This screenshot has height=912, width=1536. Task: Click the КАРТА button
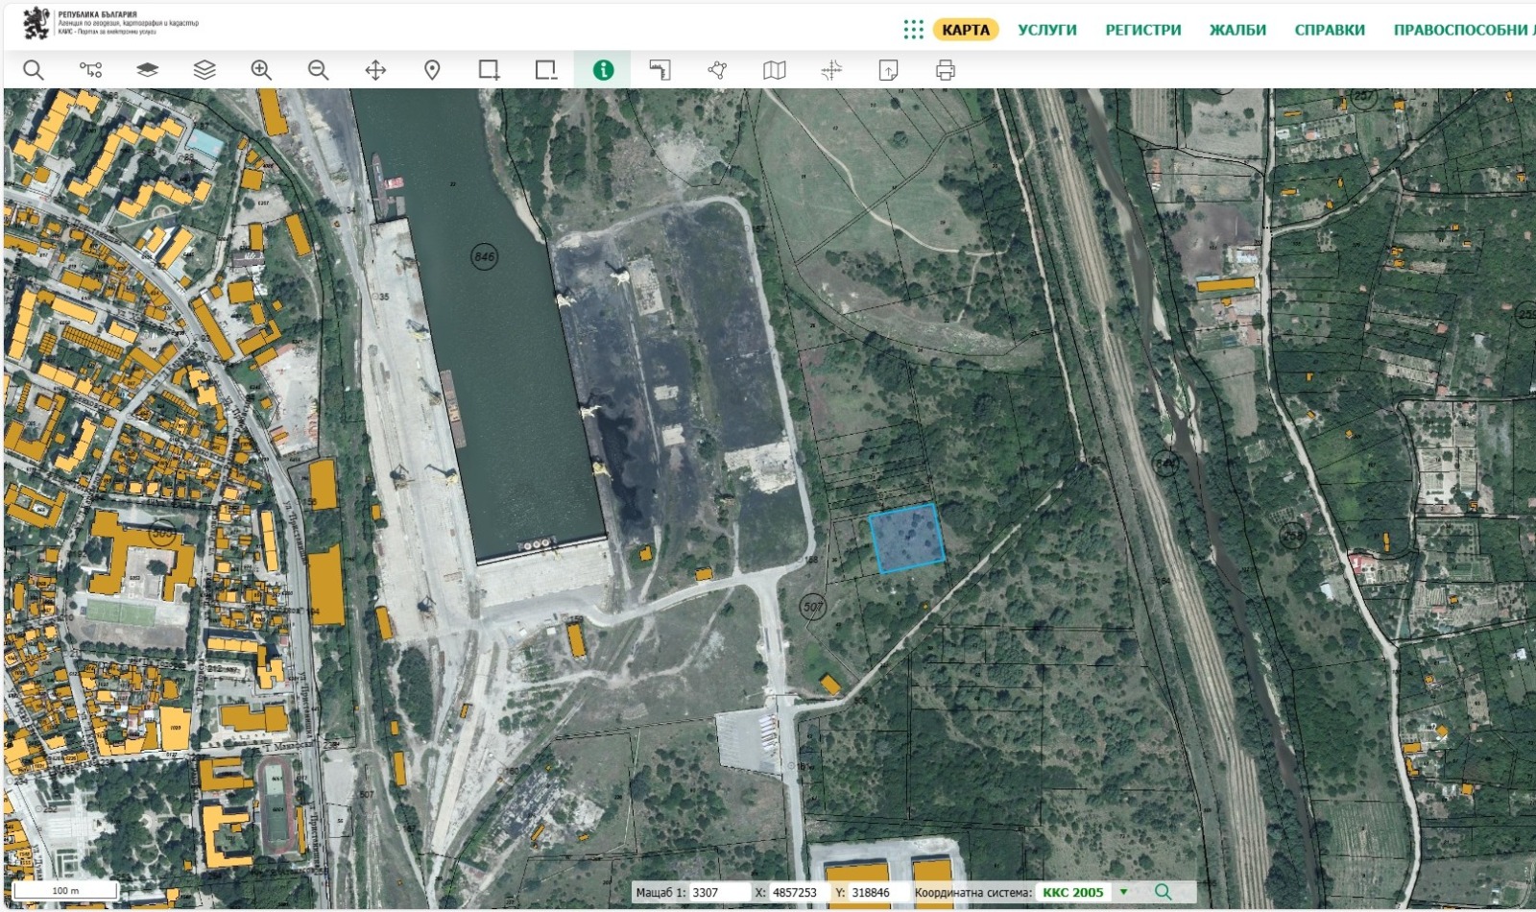(965, 30)
